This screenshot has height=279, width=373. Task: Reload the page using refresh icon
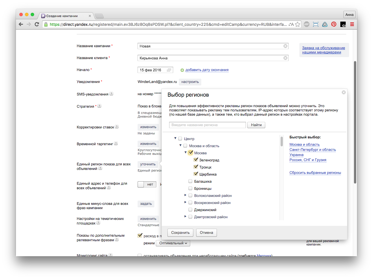(x=37, y=24)
